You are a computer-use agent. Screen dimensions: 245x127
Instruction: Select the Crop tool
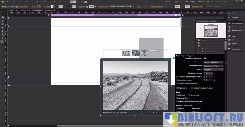[2, 17]
